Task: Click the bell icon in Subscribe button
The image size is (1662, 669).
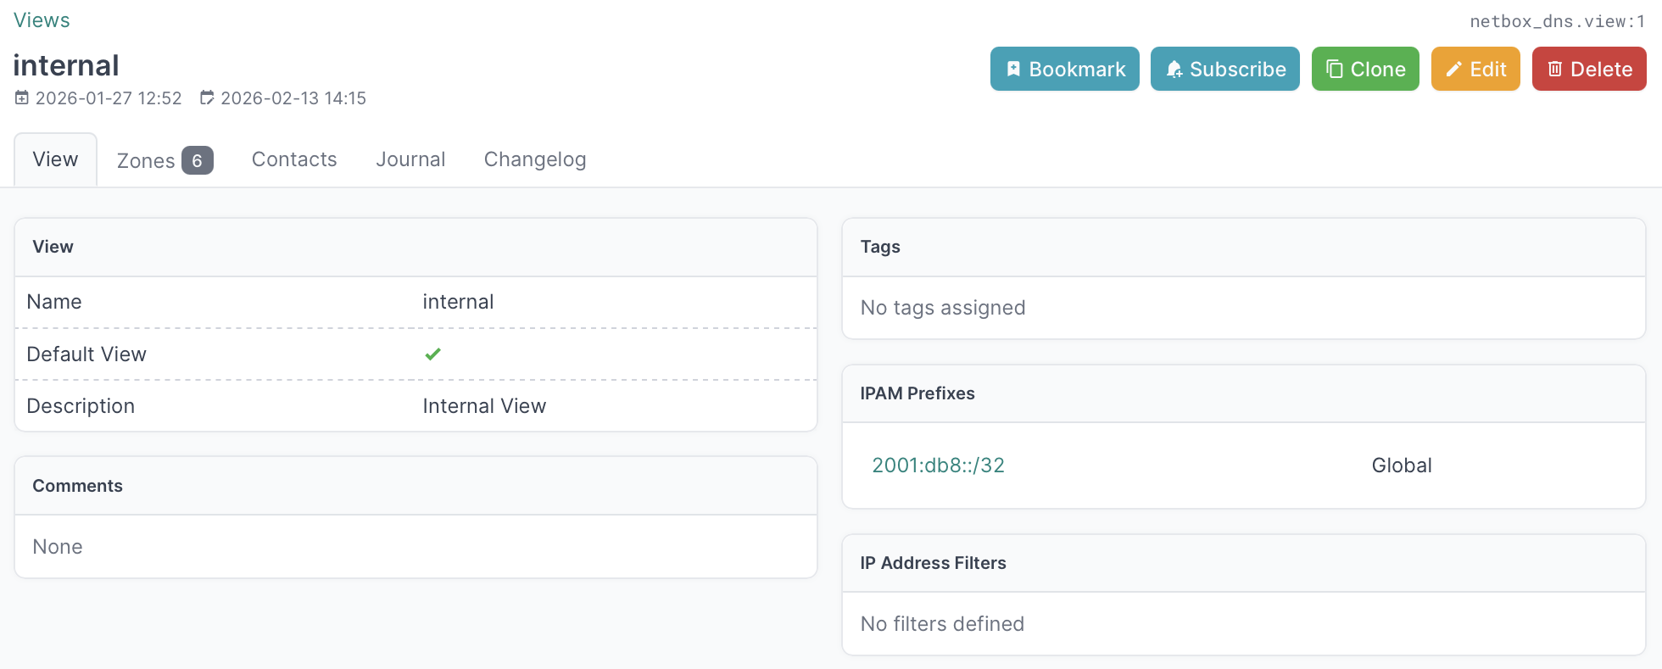Action: pos(1174,70)
